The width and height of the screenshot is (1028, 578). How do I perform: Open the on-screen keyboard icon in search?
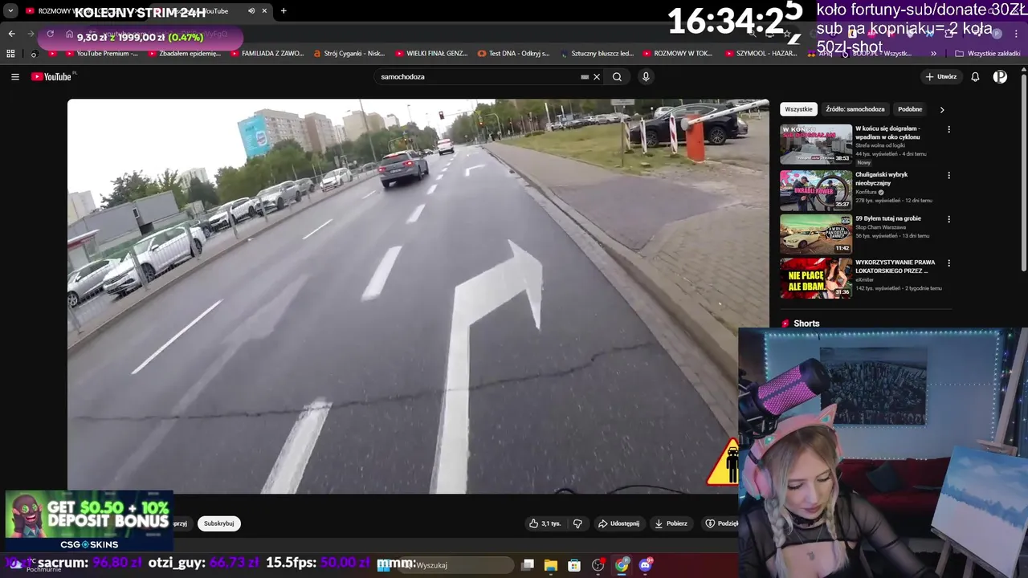(585, 77)
